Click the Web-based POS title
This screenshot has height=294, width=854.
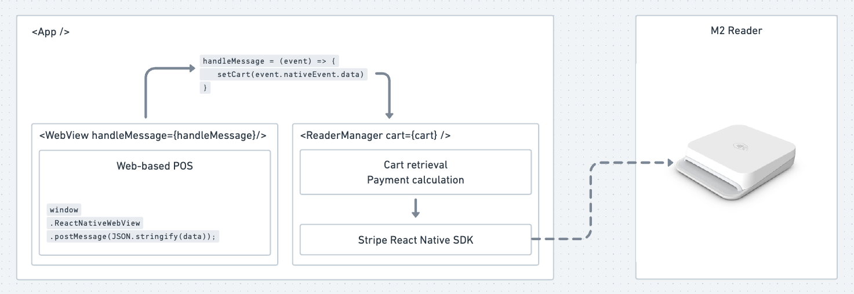155,166
